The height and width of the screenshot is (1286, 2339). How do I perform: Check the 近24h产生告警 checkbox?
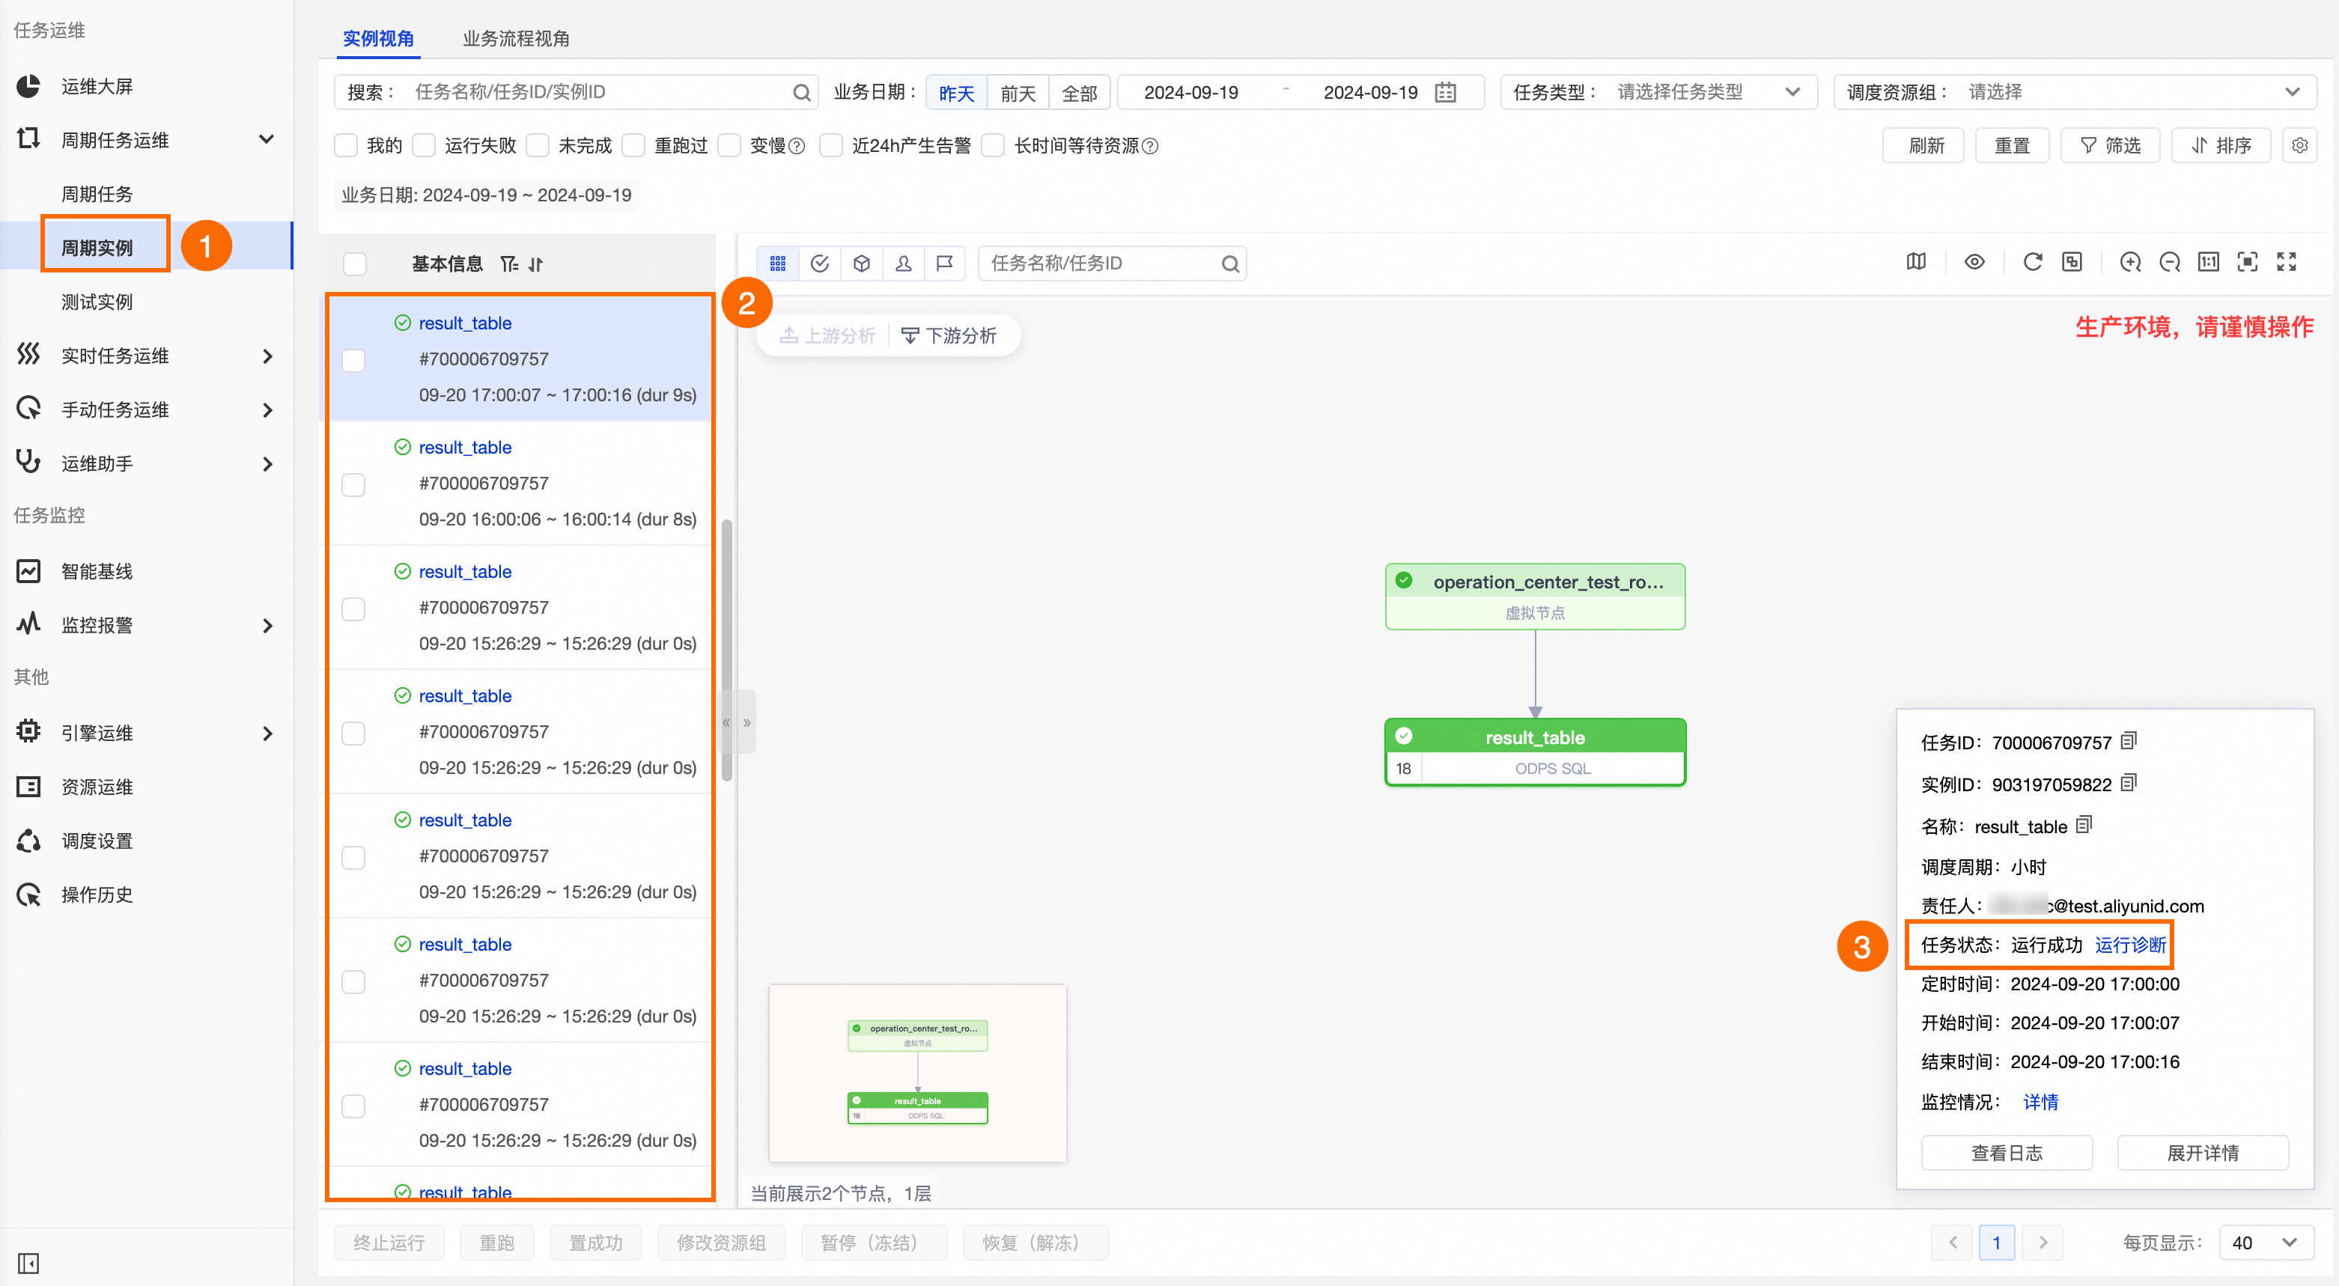(x=831, y=145)
